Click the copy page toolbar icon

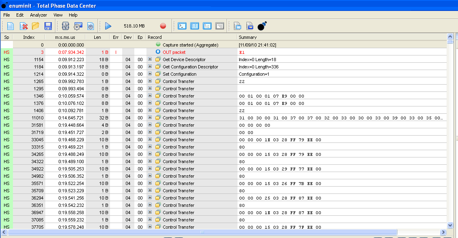(237, 26)
